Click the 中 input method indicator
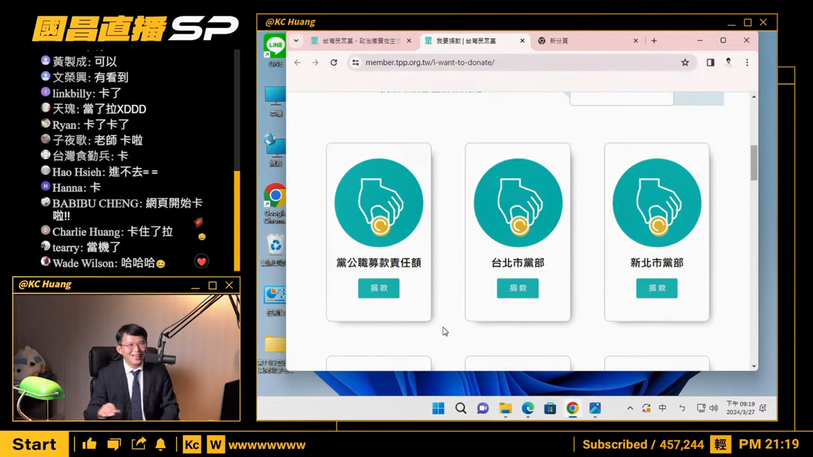813x457 pixels. (663, 408)
